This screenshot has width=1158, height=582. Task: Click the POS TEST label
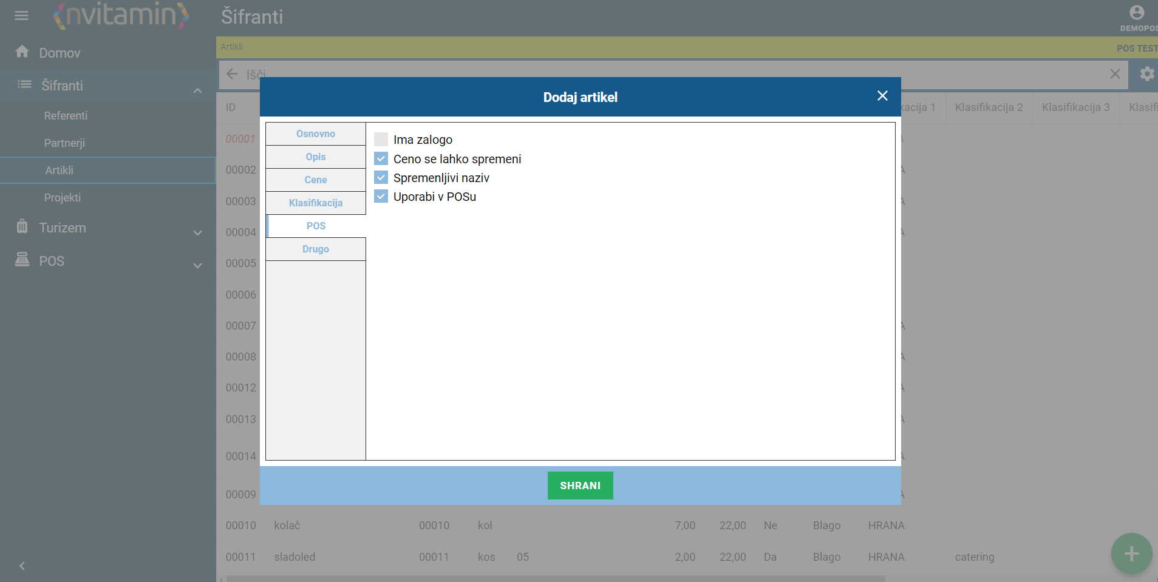[x=1137, y=48]
